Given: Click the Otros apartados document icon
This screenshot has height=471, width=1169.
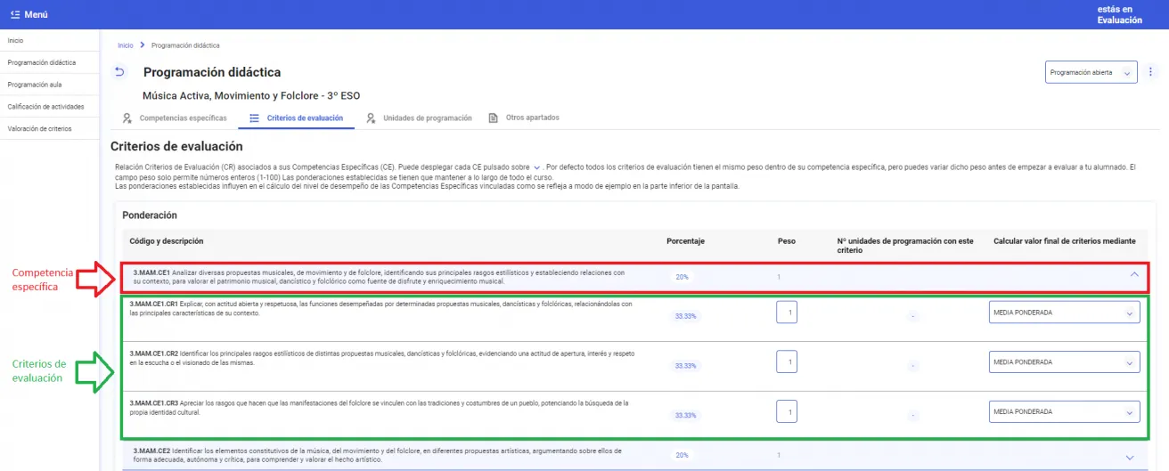Looking at the screenshot, I should (493, 118).
